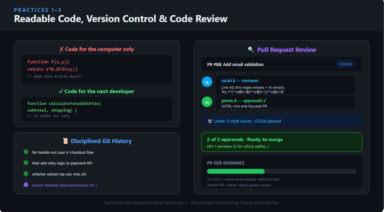Click the SK reviewer avatar
Image resolution: width=384 pixels, height=212 pixels.
[207, 82]
